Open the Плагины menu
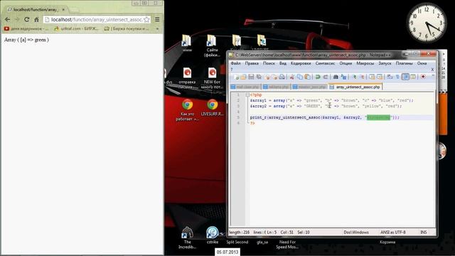455x256 pixels. coord(404,63)
